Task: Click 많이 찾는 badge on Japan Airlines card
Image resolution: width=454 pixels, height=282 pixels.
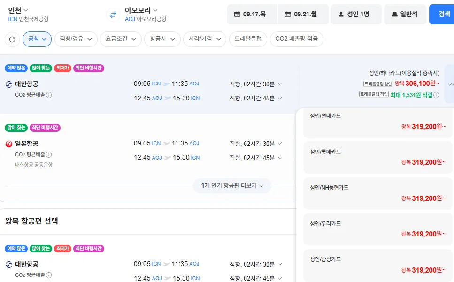Action: 16,128
